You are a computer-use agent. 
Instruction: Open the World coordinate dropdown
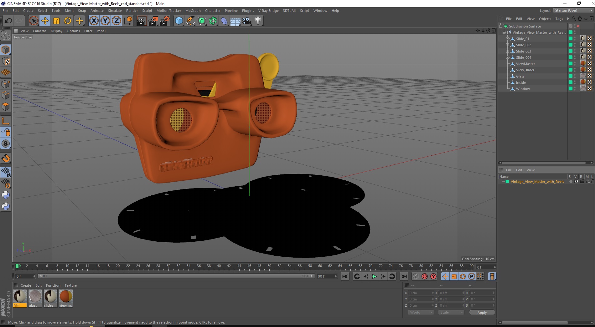(421, 312)
